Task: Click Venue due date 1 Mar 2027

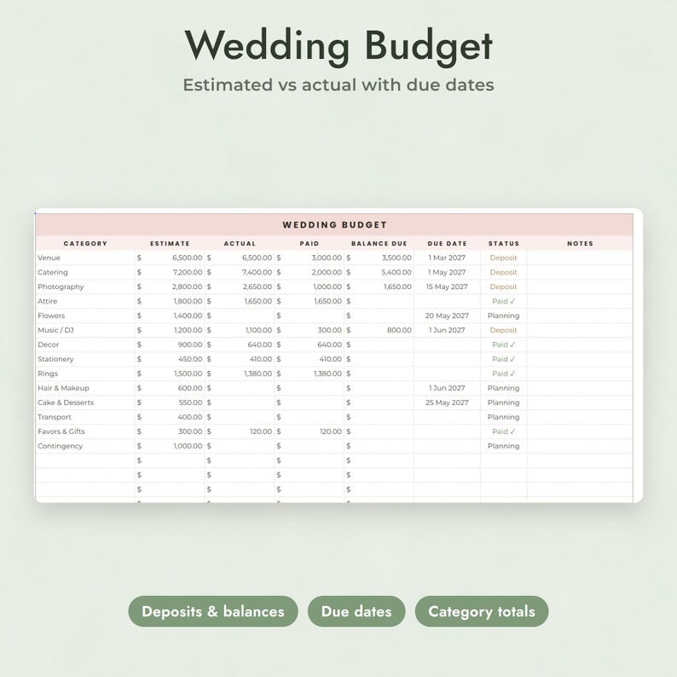Action: point(447,257)
